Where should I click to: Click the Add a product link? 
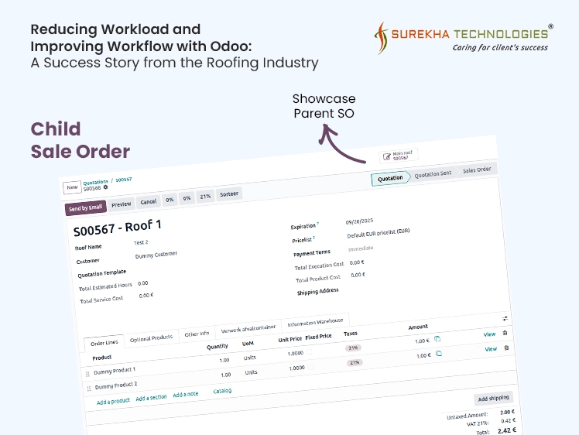click(113, 401)
